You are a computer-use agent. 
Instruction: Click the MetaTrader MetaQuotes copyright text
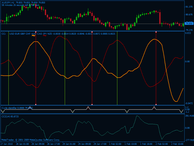(31, 140)
